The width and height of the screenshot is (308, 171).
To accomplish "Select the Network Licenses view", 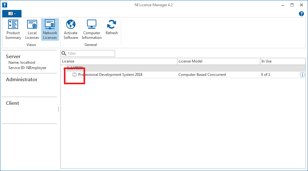I will tap(50, 30).
